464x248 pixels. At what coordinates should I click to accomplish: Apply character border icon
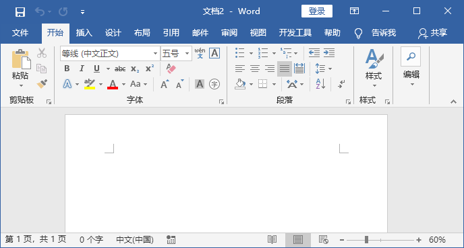coord(214,53)
